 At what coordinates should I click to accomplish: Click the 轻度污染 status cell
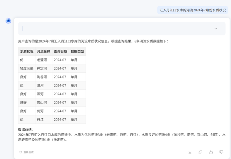27,68
